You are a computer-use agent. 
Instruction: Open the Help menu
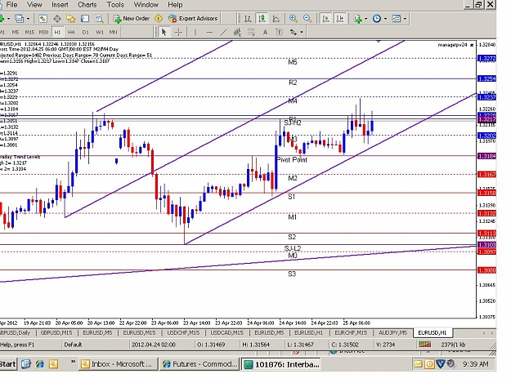click(x=175, y=5)
